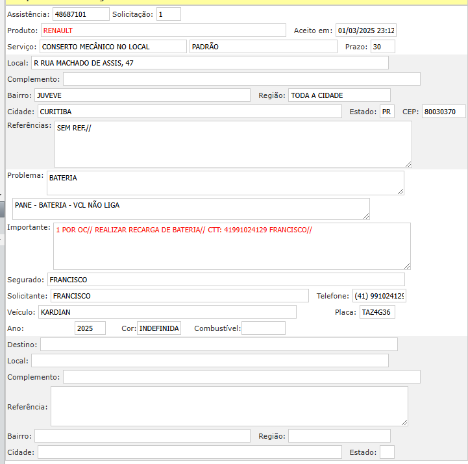Click the Assistência field showing 48687101
The image size is (468, 464).
[80, 14]
